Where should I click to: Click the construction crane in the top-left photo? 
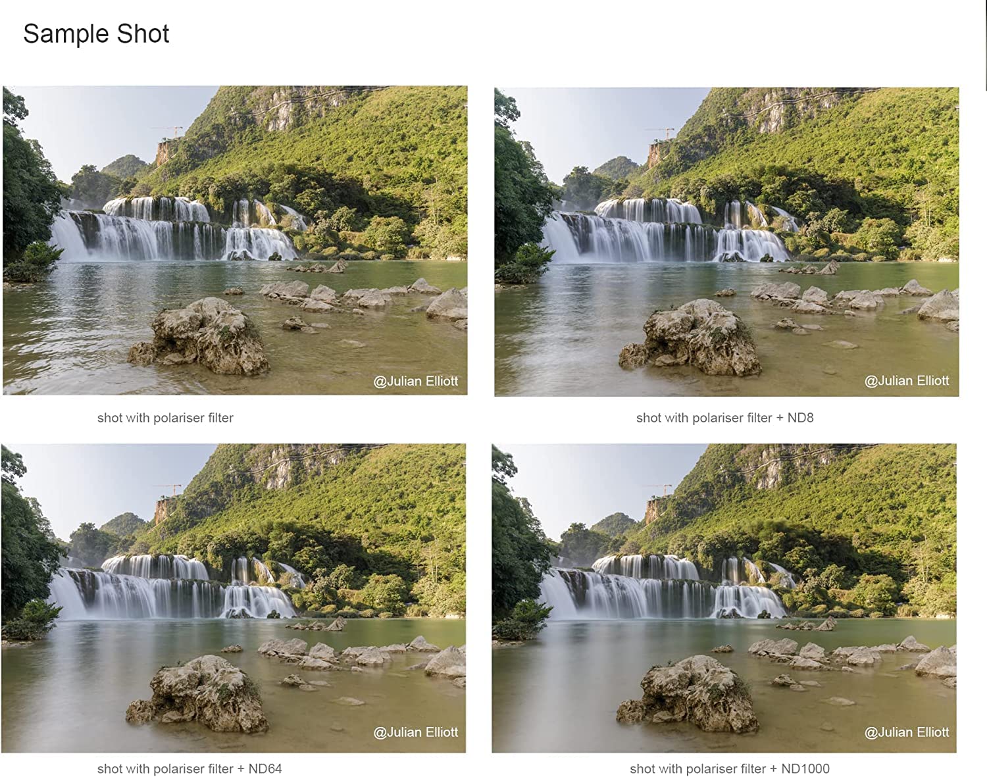(170, 131)
